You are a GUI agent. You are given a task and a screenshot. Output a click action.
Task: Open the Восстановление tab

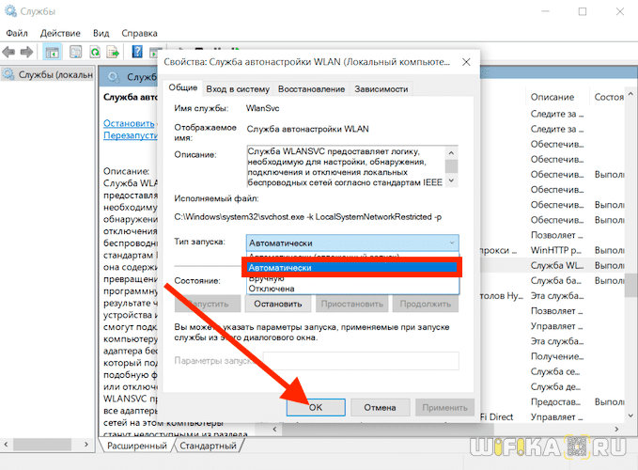pyautogui.click(x=311, y=89)
